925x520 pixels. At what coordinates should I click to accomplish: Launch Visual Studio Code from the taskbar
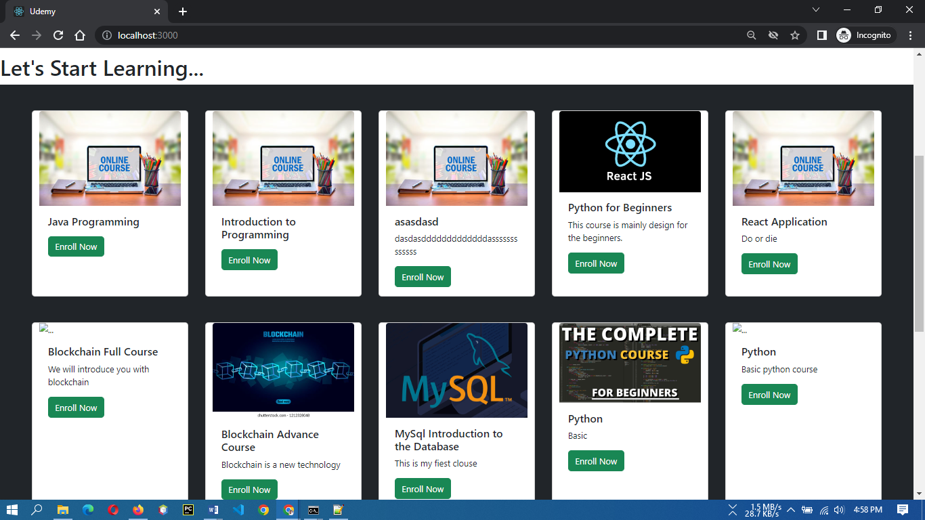[x=238, y=510]
